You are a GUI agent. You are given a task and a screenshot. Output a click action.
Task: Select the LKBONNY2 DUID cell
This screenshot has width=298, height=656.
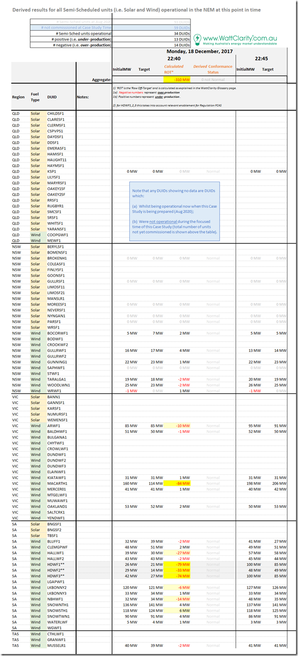coord(57,587)
